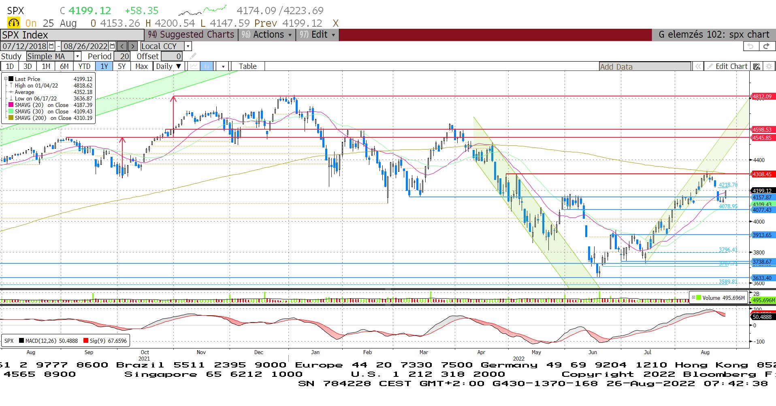Click the yellow gauge icon under SPX

tap(14, 23)
